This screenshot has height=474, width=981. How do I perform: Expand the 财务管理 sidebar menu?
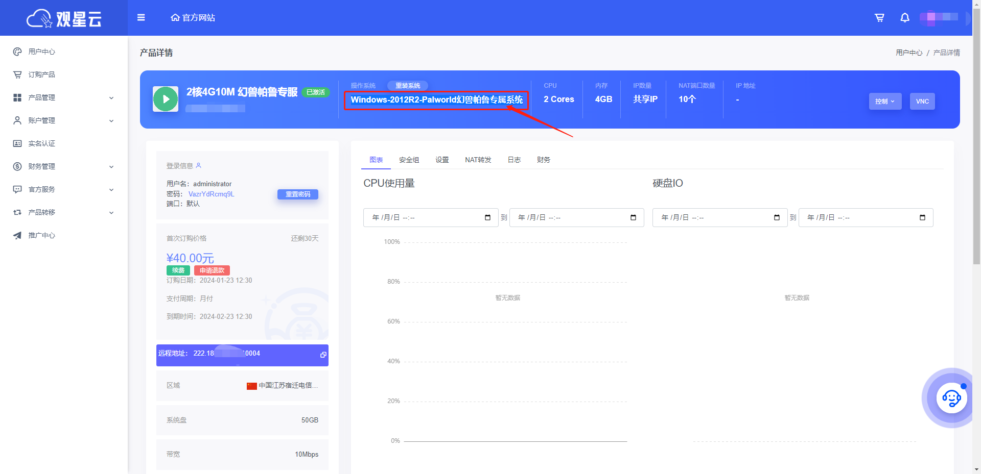click(111, 167)
